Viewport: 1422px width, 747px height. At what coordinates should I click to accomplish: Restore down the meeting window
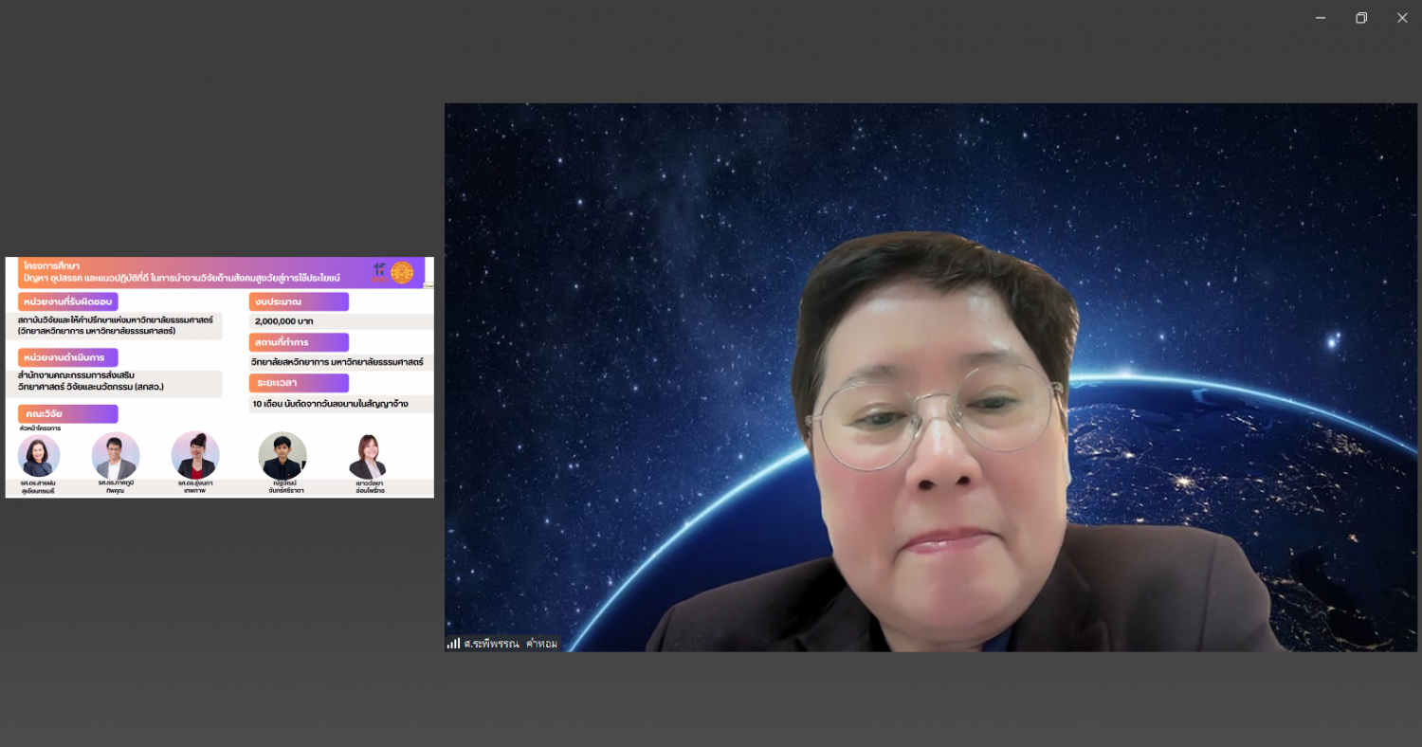(1361, 18)
